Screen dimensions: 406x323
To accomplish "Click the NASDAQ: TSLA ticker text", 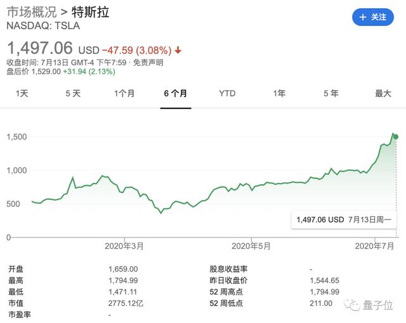I will (x=43, y=26).
